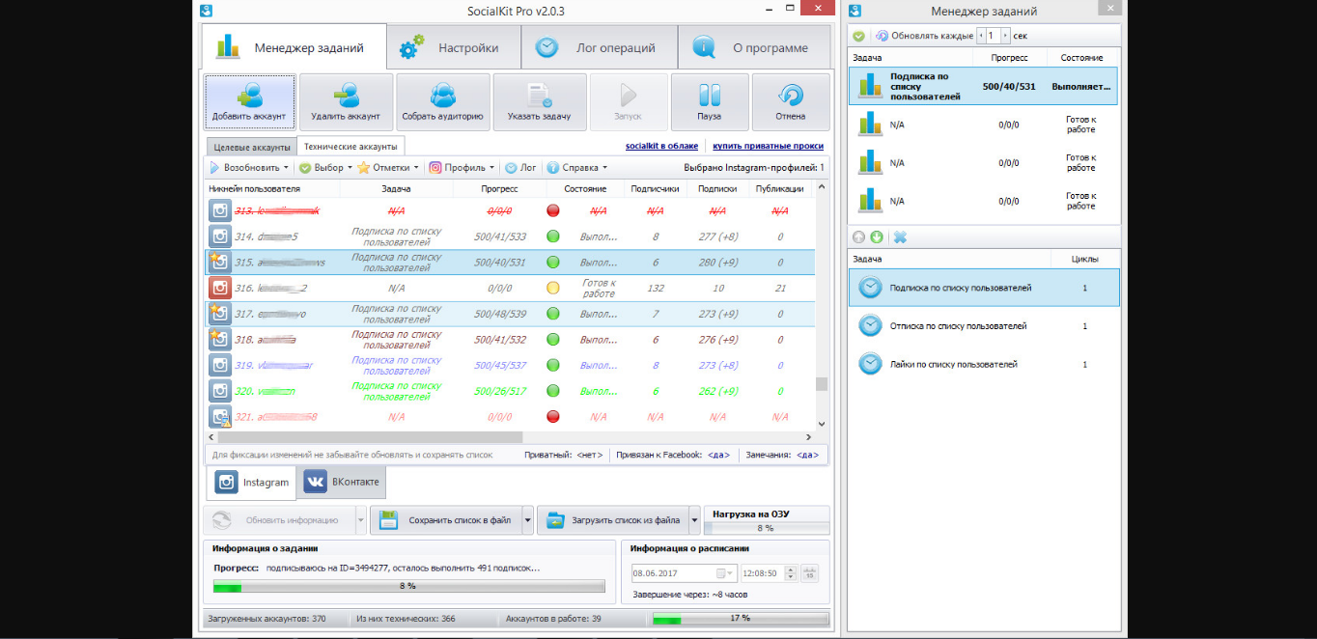This screenshot has height=639, width=1317.
Task: Expand arrow next to Сохранить список в файл
Action: point(527,520)
